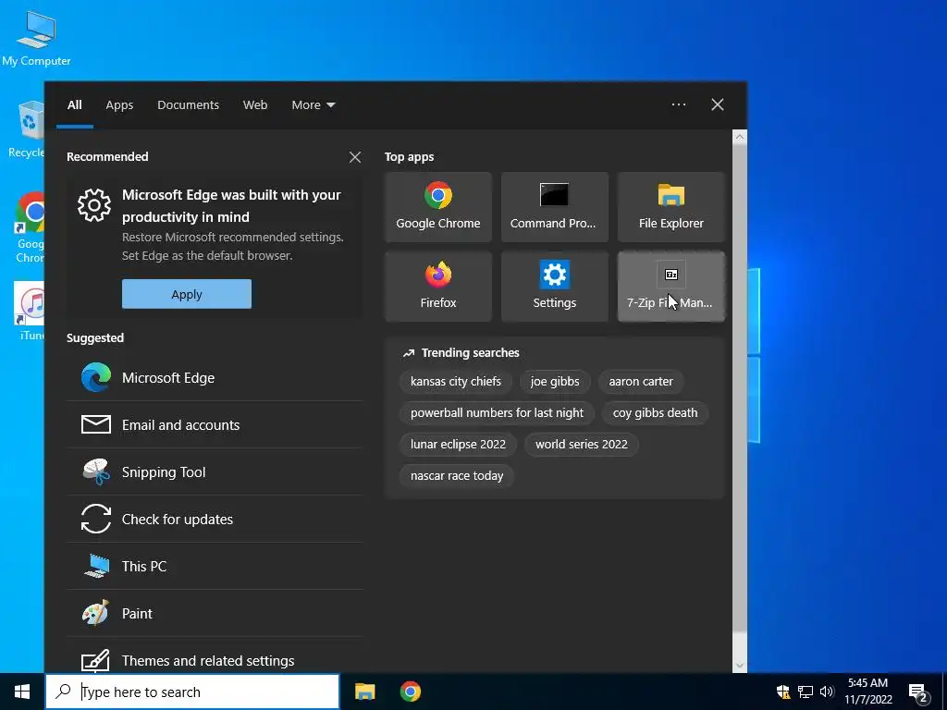947x710 pixels.
Task: Search trending aaron carter
Action: point(641,382)
